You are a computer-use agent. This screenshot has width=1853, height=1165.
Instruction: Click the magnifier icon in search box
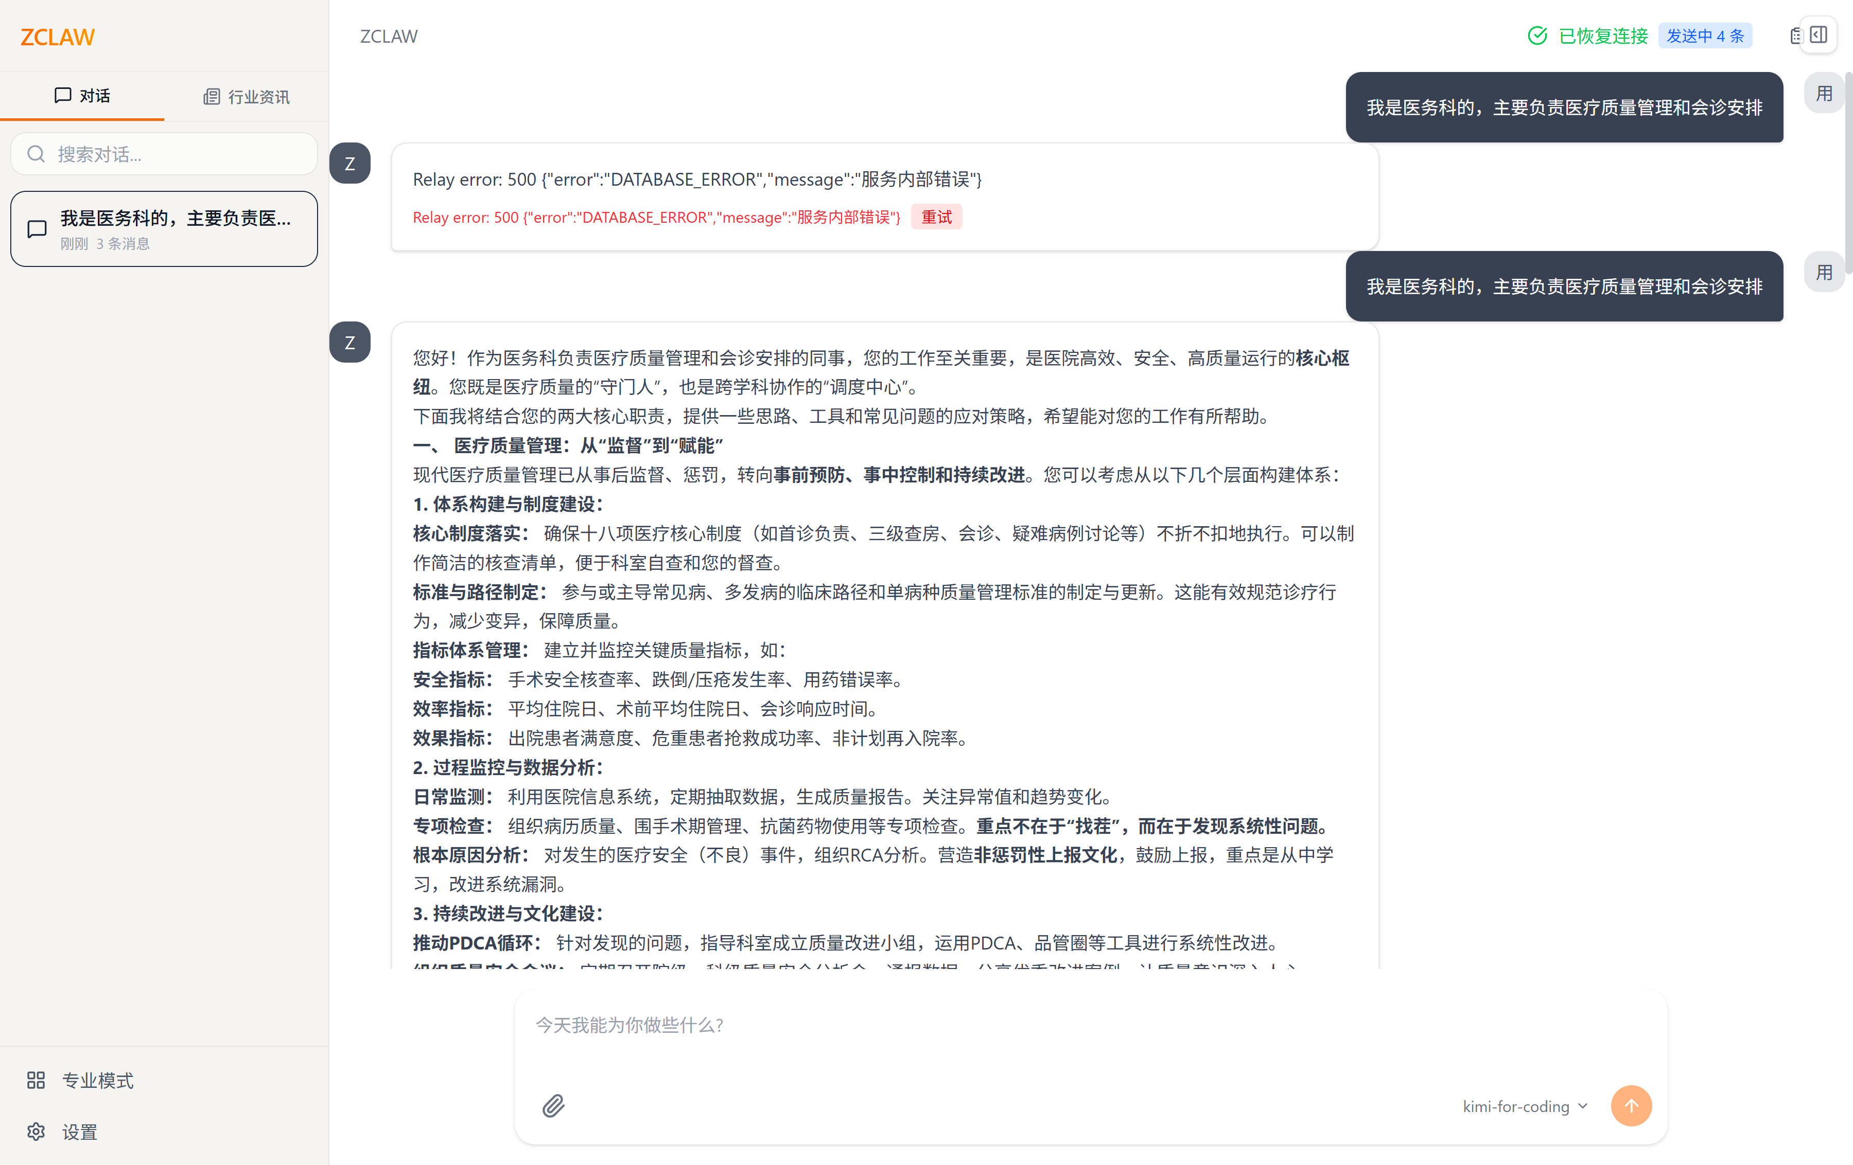coord(36,155)
